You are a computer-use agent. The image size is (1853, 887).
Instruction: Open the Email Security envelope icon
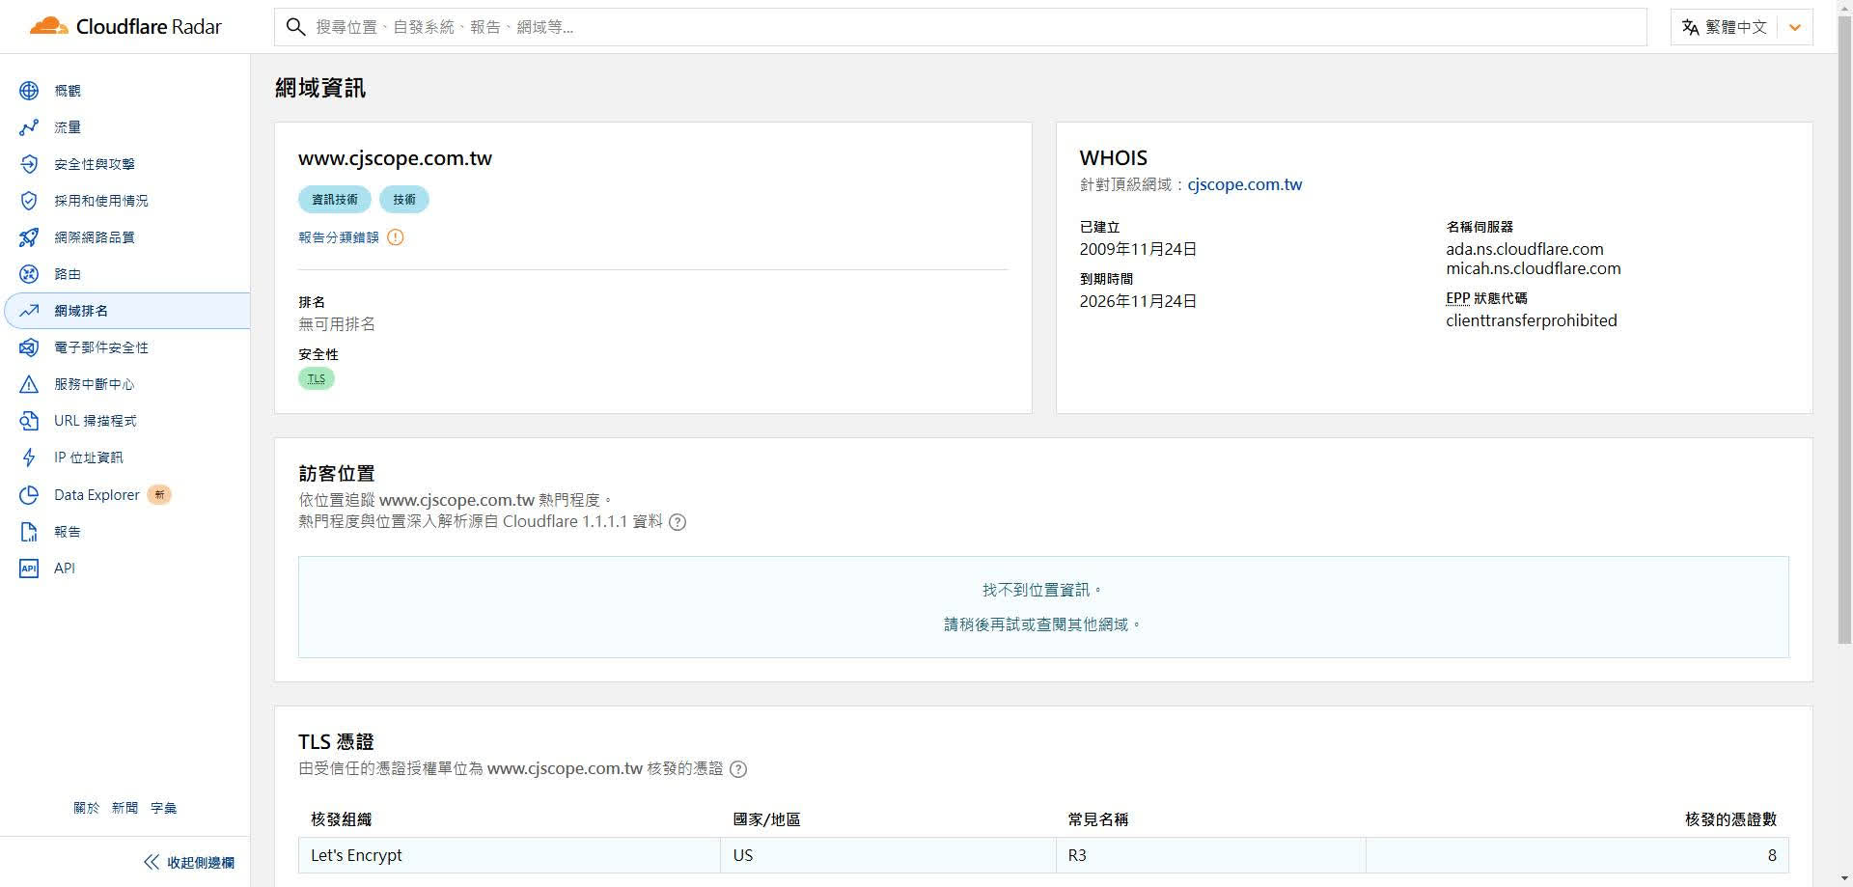pos(29,347)
